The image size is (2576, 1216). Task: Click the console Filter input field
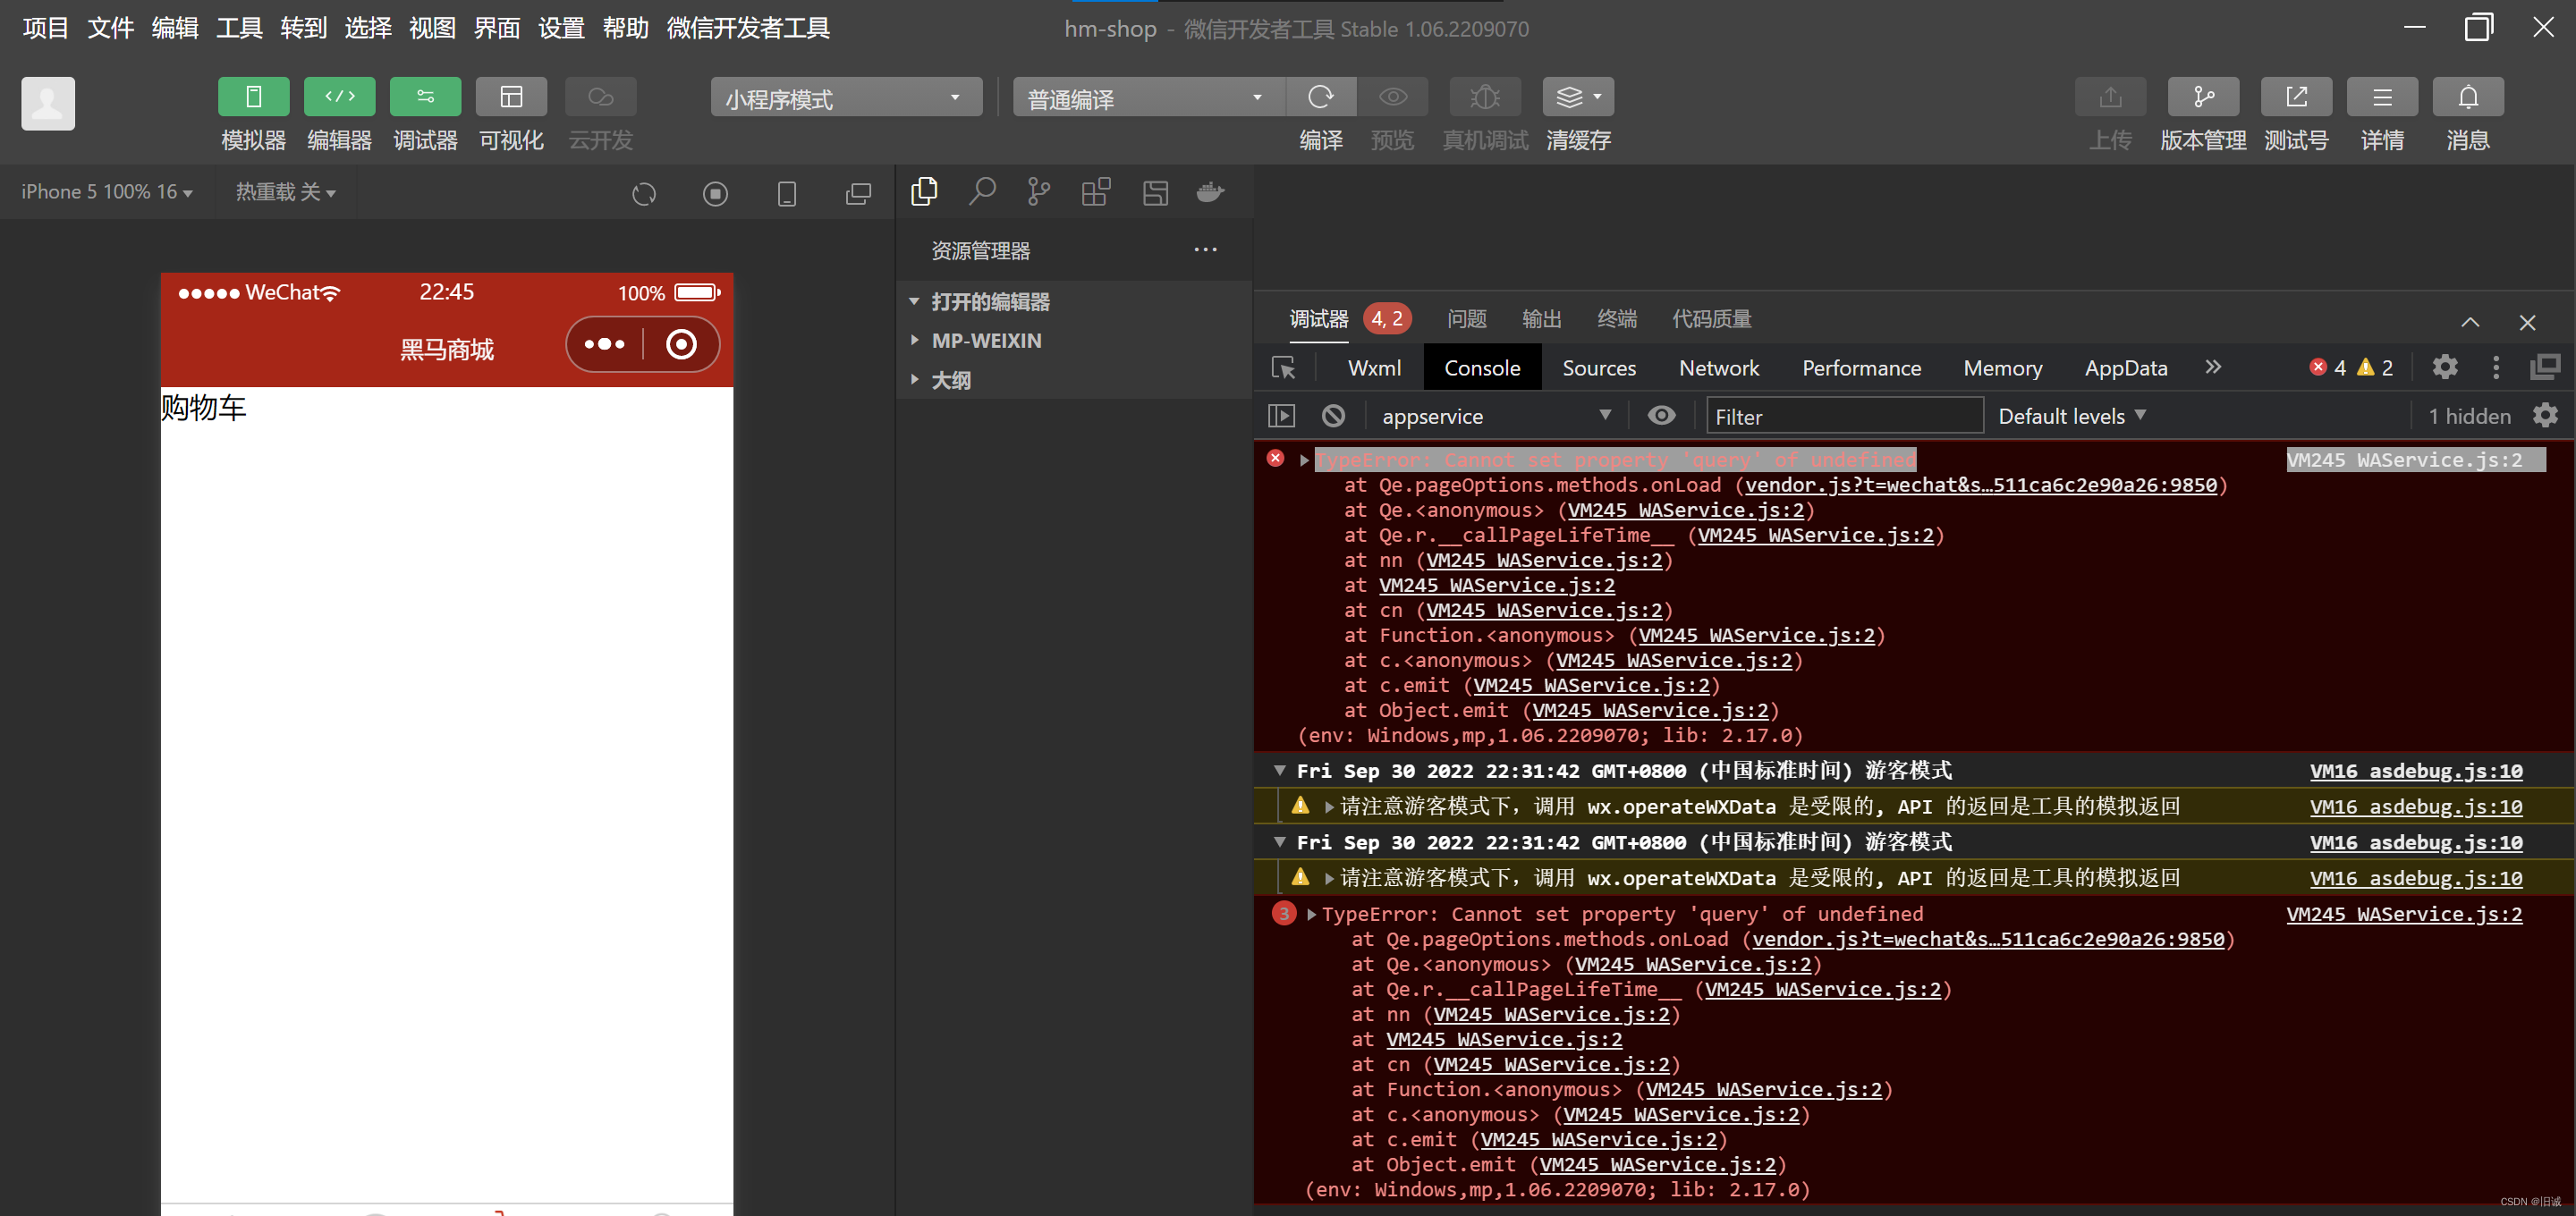pyautogui.click(x=1843, y=416)
